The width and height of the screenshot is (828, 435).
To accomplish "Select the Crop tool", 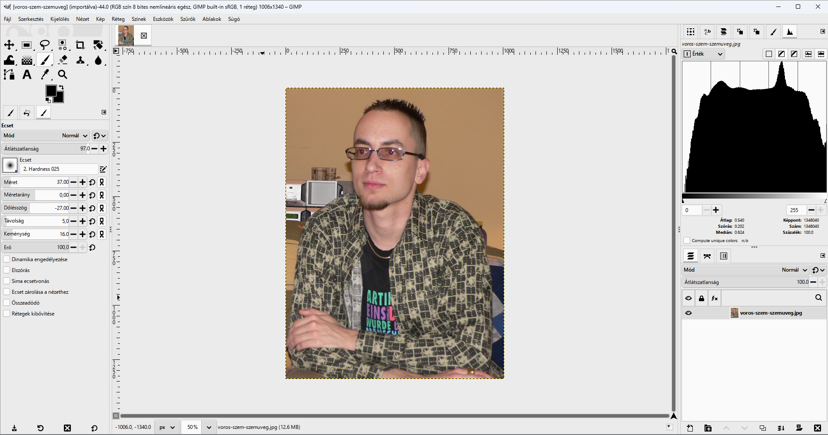I will pos(80,45).
